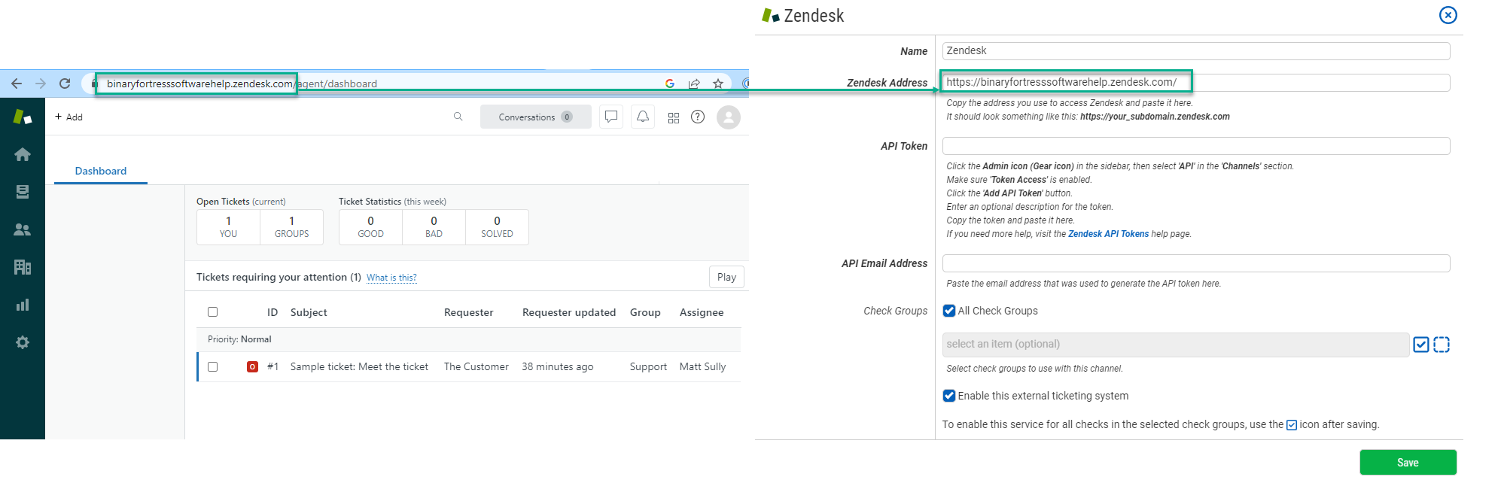
Task: Open the Conversations button
Action: (x=535, y=117)
